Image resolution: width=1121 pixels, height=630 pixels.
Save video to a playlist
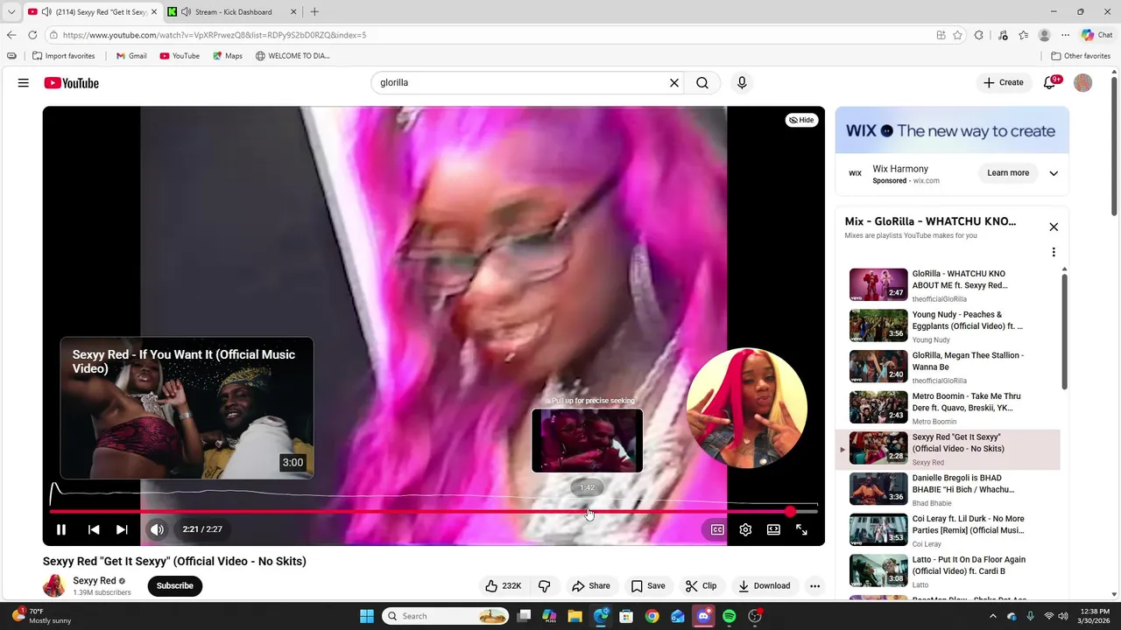pos(648,586)
